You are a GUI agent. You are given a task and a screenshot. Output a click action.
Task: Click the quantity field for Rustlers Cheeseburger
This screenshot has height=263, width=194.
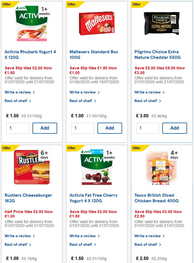(x=17, y=261)
